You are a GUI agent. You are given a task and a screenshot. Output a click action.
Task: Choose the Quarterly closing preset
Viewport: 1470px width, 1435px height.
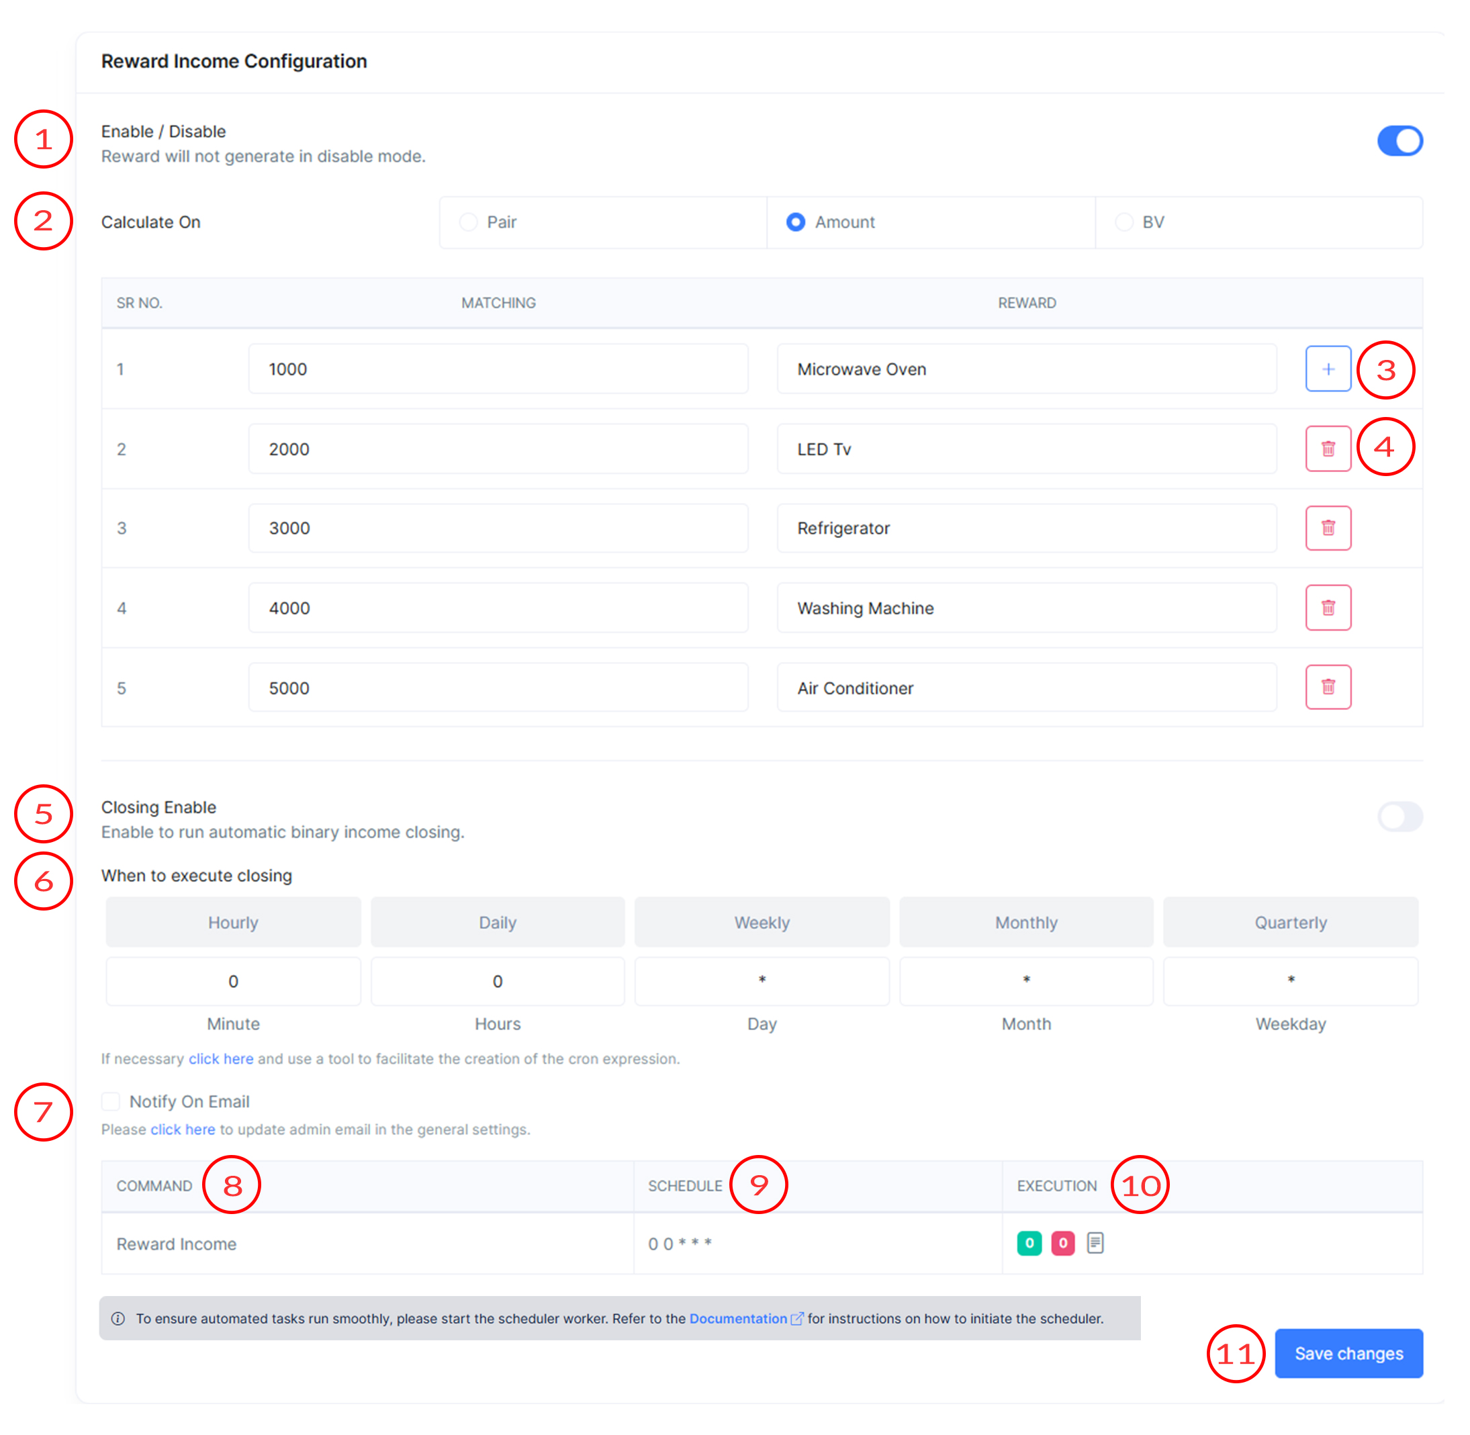point(1290,922)
